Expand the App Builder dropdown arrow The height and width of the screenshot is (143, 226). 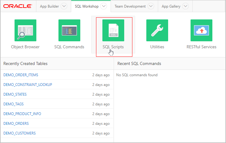tap(64, 6)
